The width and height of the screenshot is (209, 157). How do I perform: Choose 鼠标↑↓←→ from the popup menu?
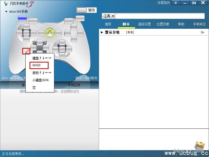coord(42,73)
